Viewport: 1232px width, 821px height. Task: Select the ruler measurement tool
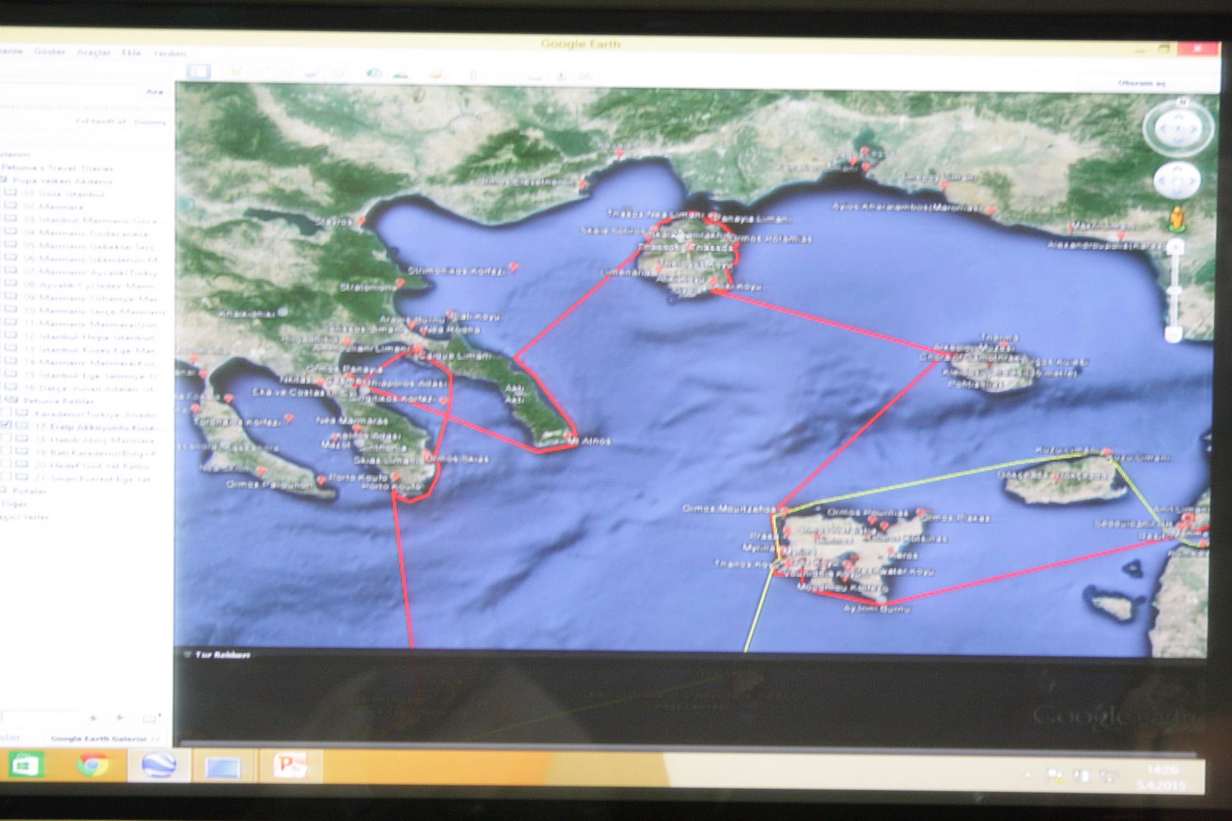pos(474,74)
